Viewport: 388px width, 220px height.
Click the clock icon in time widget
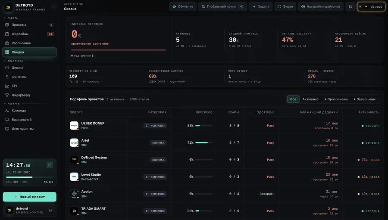pos(50,165)
